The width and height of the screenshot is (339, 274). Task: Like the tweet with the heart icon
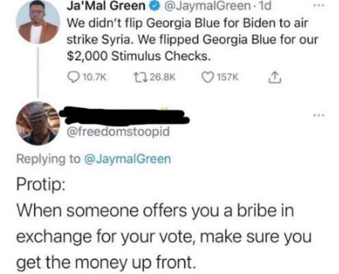(x=208, y=78)
